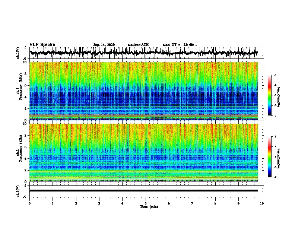Click the "-7" label on ch.2 color bar
Screen dimensions: 295x228
(275, 177)
